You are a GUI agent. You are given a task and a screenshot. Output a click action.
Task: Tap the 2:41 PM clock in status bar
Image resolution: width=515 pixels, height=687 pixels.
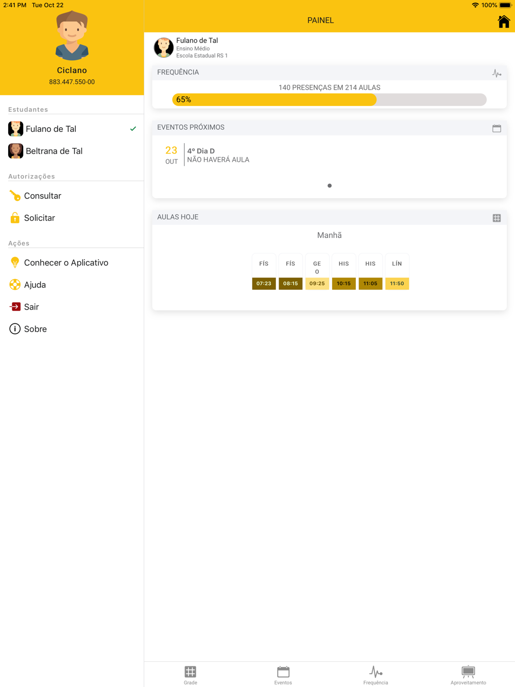[x=15, y=5]
